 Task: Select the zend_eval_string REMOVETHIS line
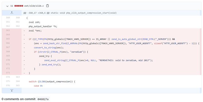98,60
